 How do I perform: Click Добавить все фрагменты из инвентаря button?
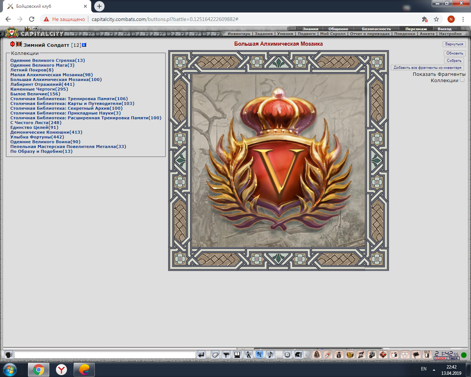click(427, 68)
